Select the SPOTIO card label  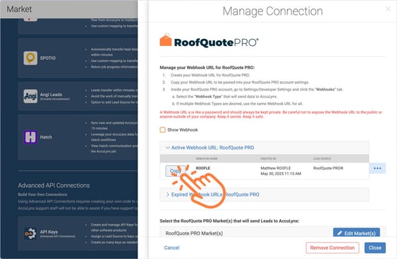(48, 58)
